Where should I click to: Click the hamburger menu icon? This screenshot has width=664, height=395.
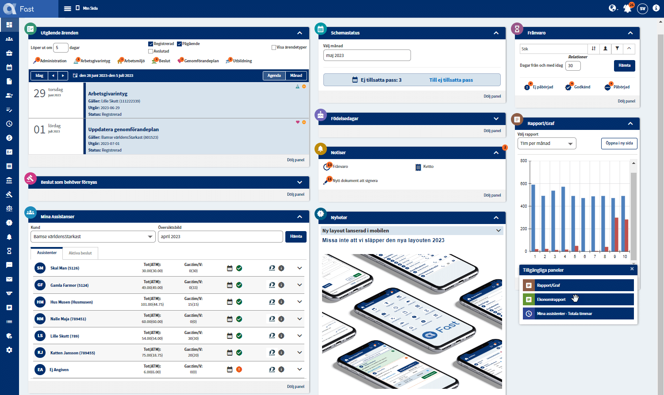[67, 8]
